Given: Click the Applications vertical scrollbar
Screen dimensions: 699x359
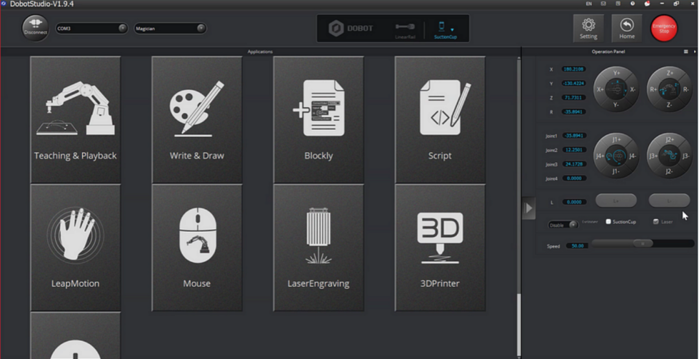Looking at the screenshot, I should (518, 325).
